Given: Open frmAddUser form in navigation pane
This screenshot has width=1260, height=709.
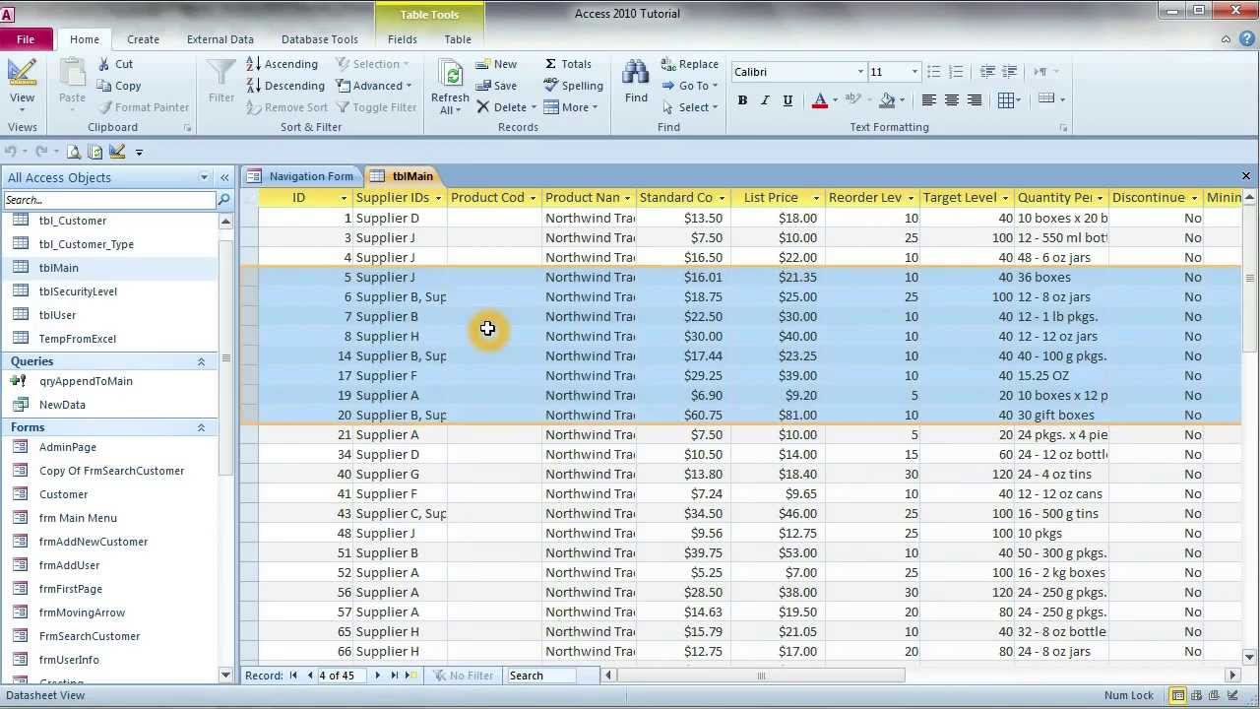Looking at the screenshot, I should (69, 565).
